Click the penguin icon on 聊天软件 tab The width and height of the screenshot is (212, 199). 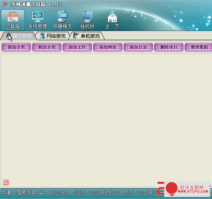tap(9, 36)
